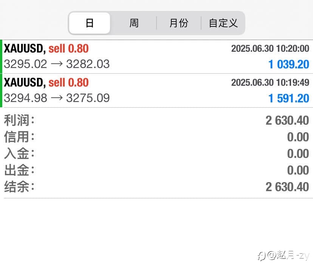The height and width of the screenshot is (272, 313).
Task: Click the 利润 (Profit) summary row
Action: point(156,121)
